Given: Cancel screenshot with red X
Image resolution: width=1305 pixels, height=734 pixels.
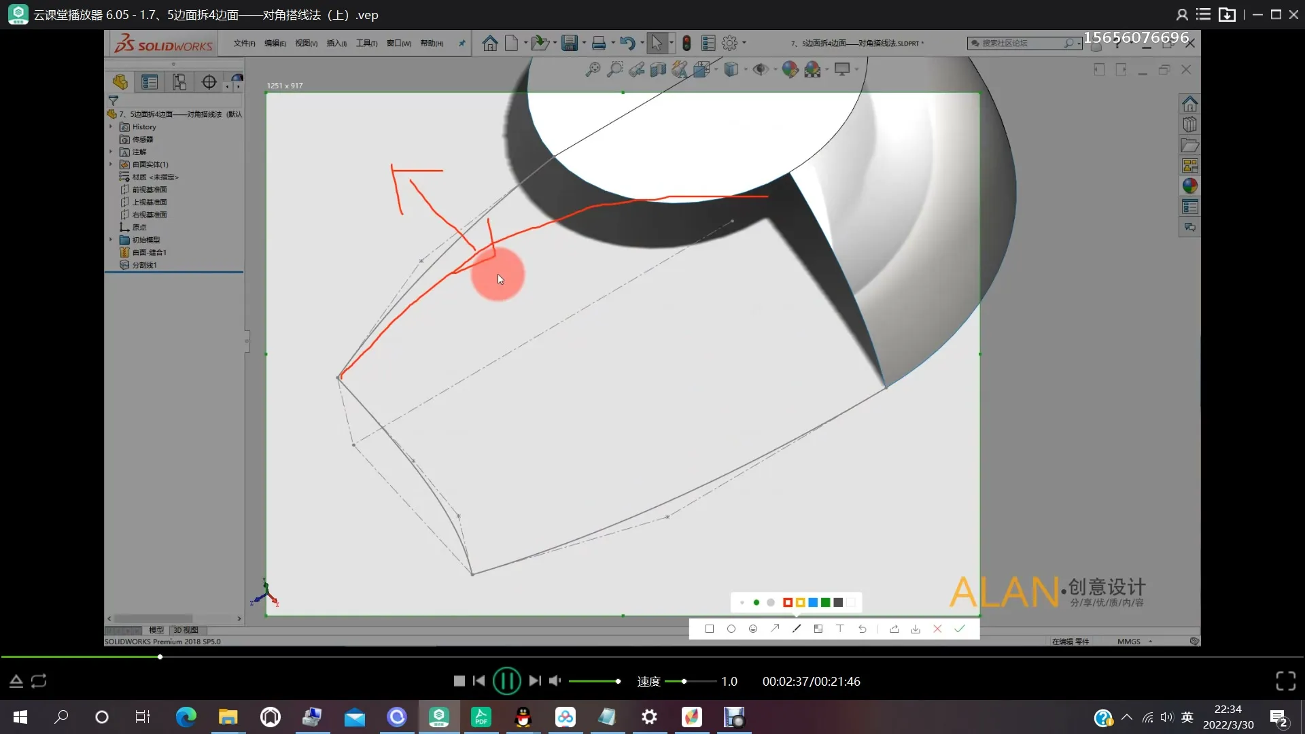Looking at the screenshot, I should (937, 629).
